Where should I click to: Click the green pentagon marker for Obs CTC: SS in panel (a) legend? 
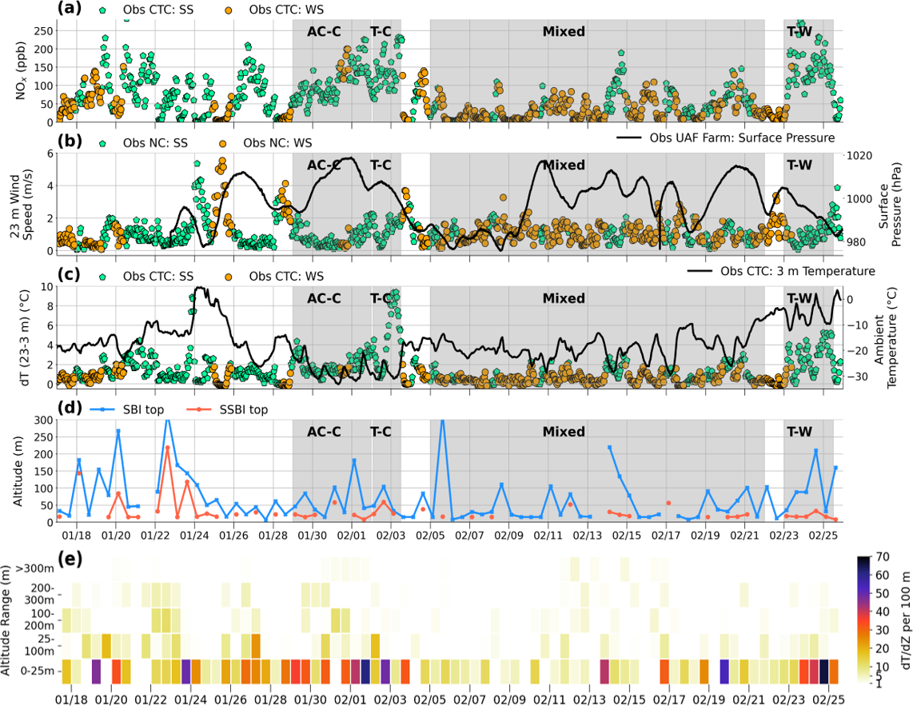tap(101, 10)
